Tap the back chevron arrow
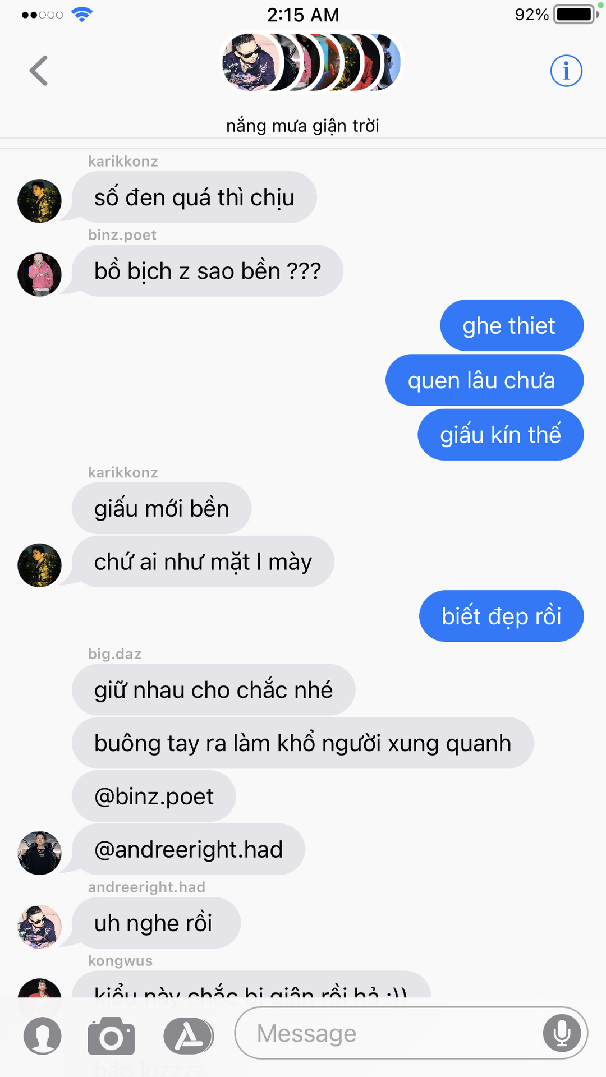The image size is (606, 1077). pyautogui.click(x=39, y=71)
